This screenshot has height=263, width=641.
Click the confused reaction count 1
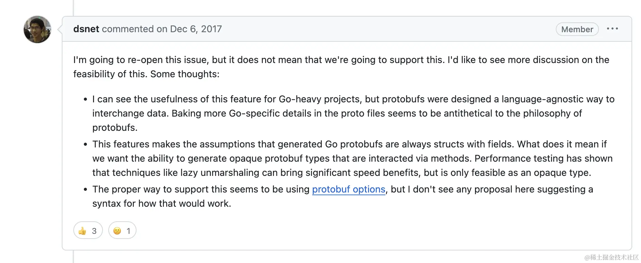click(128, 231)
